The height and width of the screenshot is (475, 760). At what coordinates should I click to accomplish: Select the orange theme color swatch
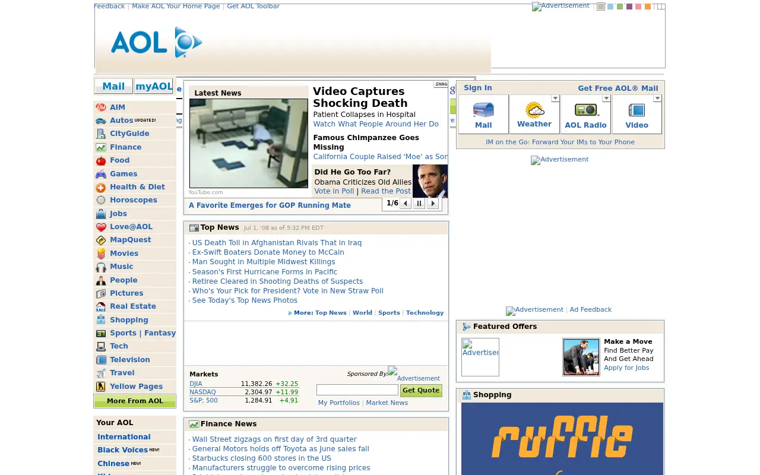tap(648, 7)
